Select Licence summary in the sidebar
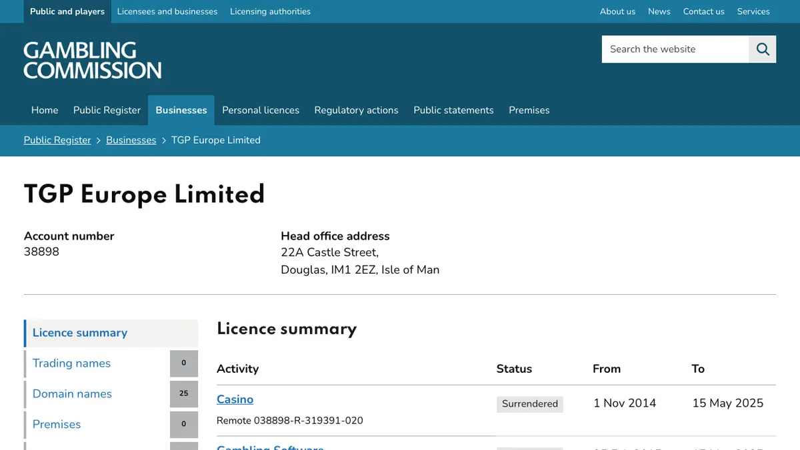Image resolution: width=800 pixels, height=450 pixels. 111,333
